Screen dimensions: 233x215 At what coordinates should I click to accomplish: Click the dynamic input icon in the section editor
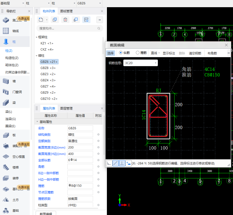(x=128, y=163)
